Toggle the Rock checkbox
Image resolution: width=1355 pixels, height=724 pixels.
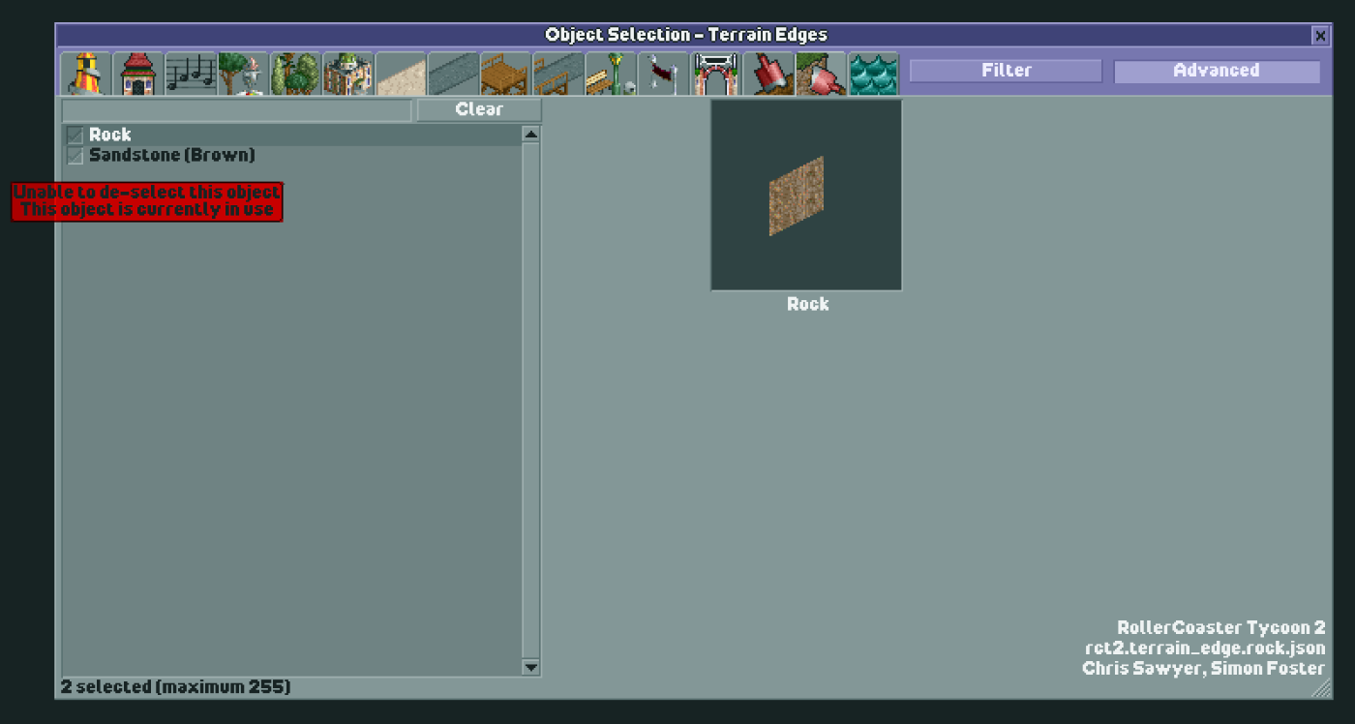coord(75,135)
